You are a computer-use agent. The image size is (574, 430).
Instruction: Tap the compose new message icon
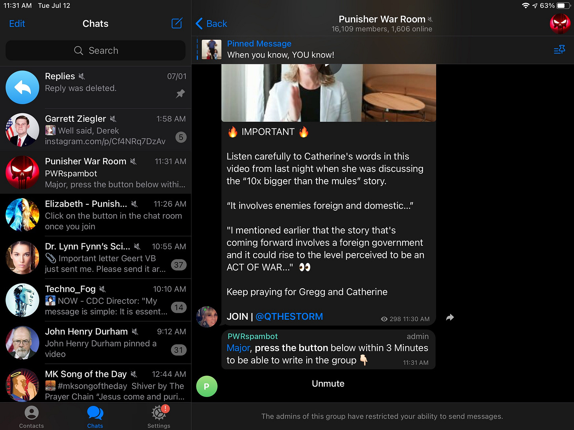point(177,23)
